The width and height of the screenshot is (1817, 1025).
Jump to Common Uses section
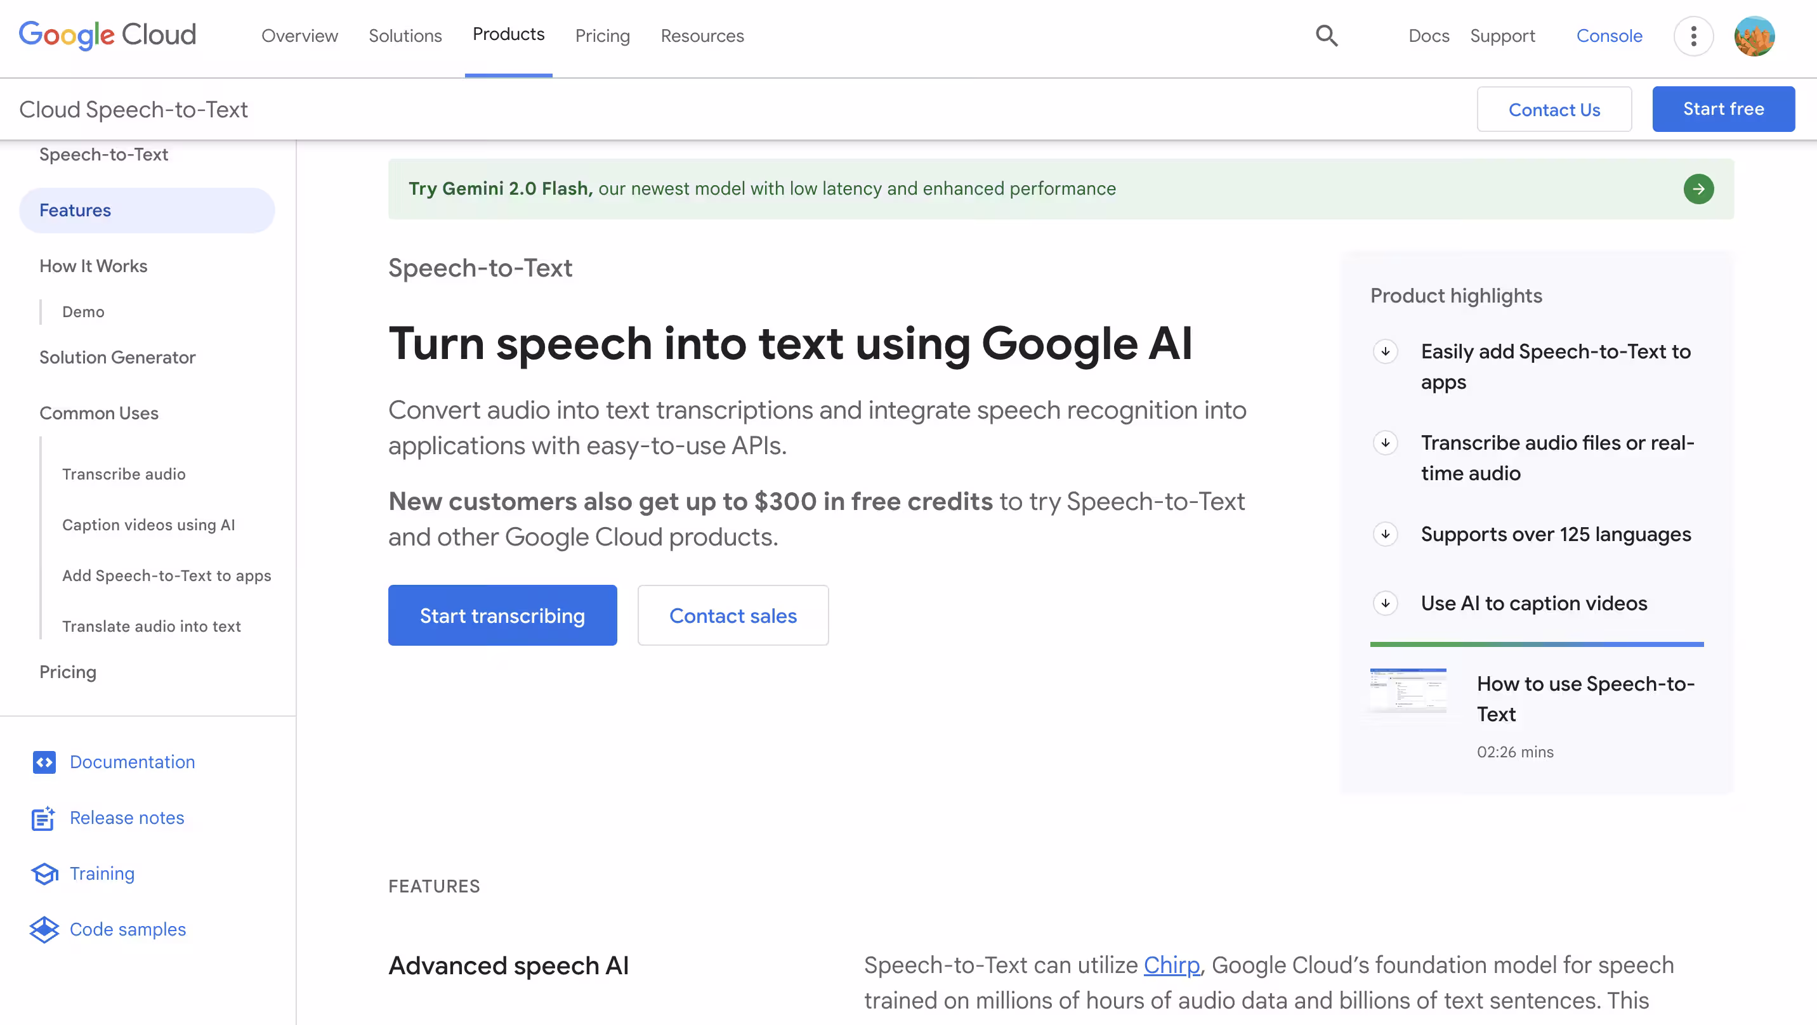coord(99,413)
